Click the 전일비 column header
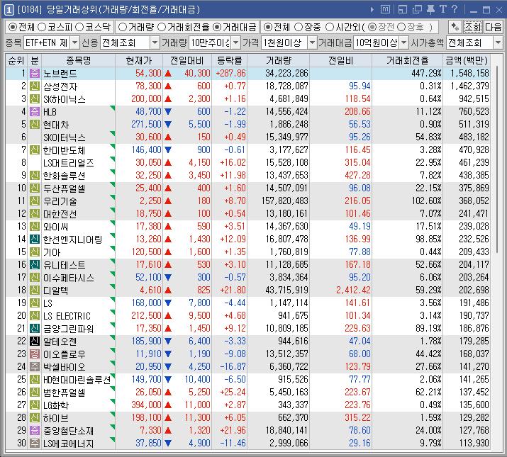 pos(340,60)
